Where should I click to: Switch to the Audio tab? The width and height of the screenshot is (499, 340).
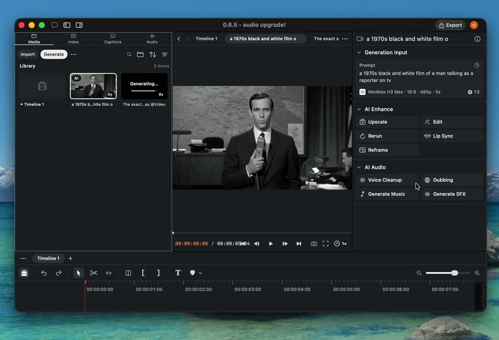tap(152, 39)
